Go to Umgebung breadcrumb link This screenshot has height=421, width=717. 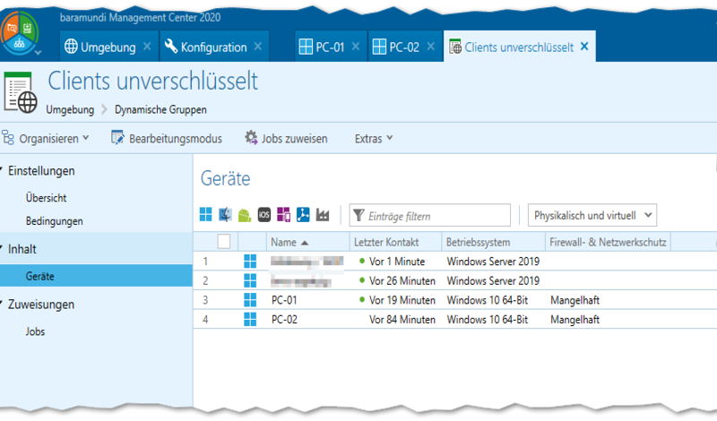(x=70, y=109)
